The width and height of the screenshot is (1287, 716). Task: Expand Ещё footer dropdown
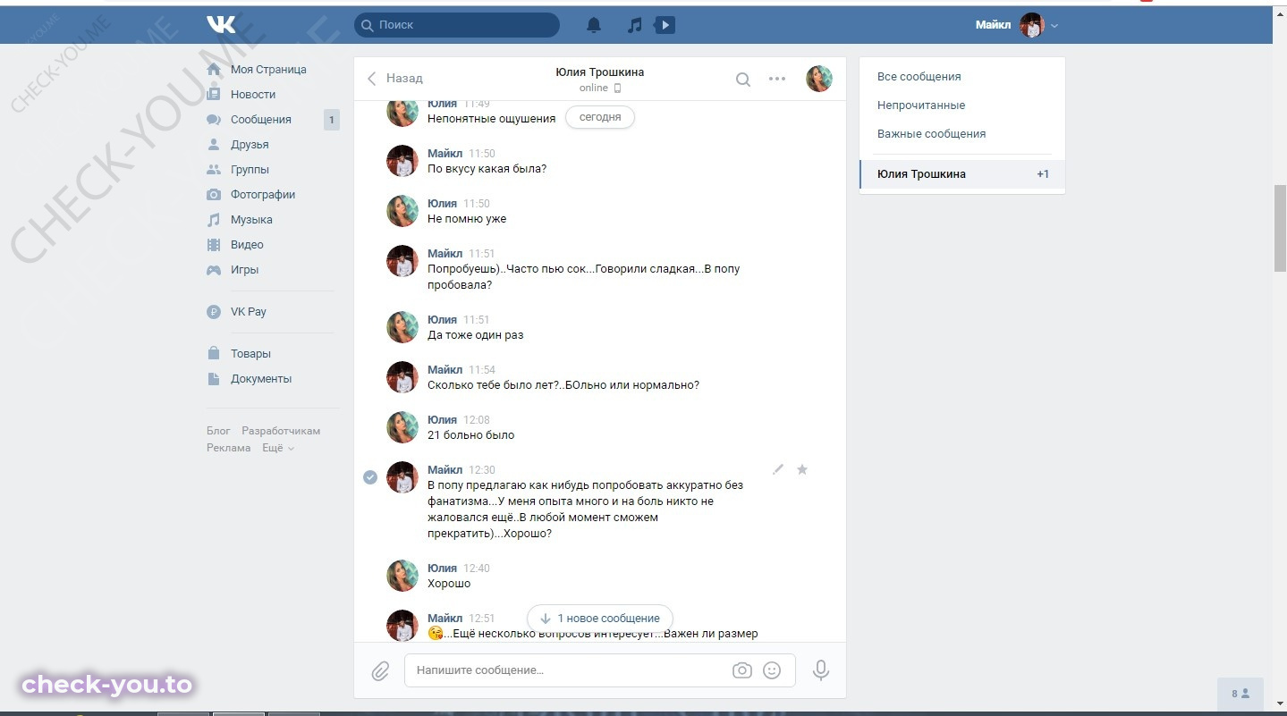(278, 448)
